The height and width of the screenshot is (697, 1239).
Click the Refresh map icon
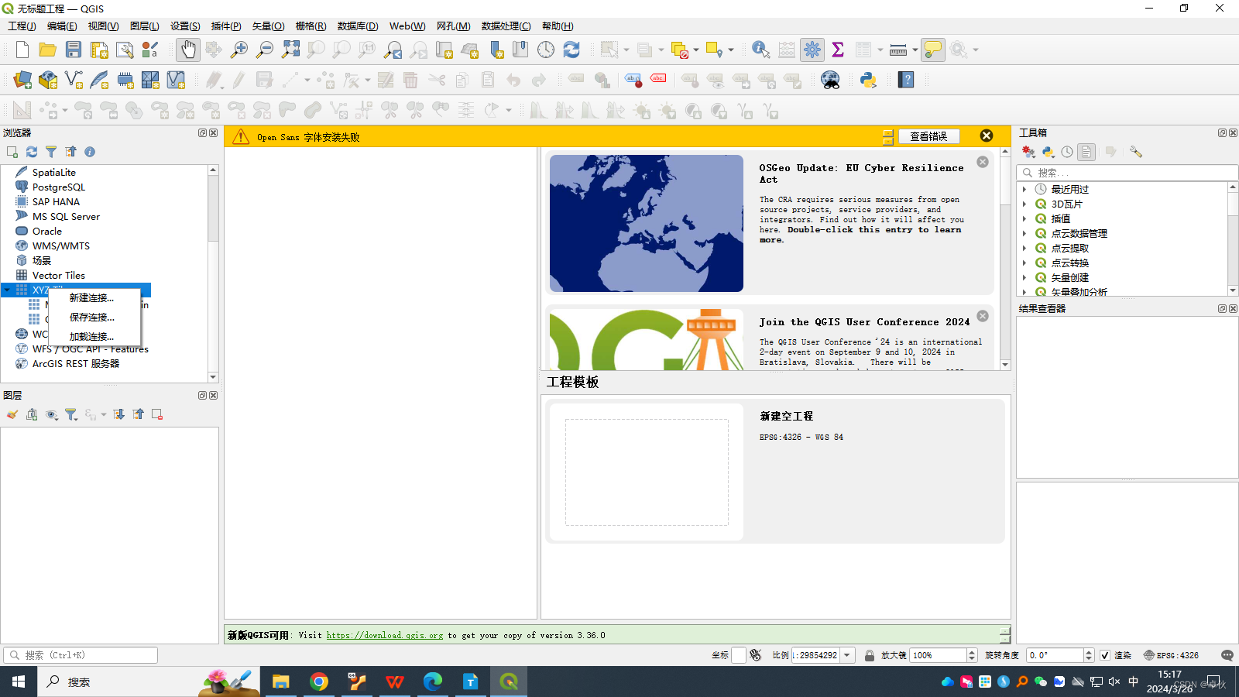[571, 50]
